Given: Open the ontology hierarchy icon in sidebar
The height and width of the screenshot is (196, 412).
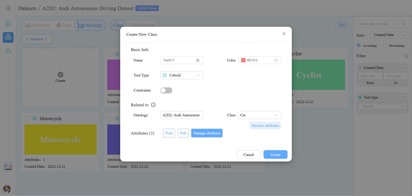Looking at the screenshot, I should [x=8, y=50].
